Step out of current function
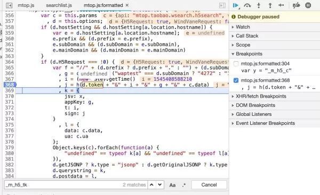The width and height of the screenshot is (320, 195). [x=270, y=5]
